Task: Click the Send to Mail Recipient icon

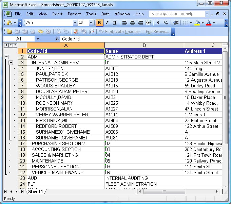Action: click(92, 32)
